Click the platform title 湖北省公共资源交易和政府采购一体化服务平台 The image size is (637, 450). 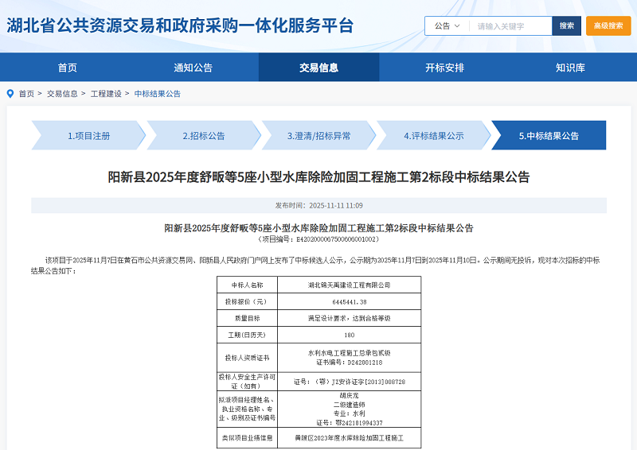180,25
